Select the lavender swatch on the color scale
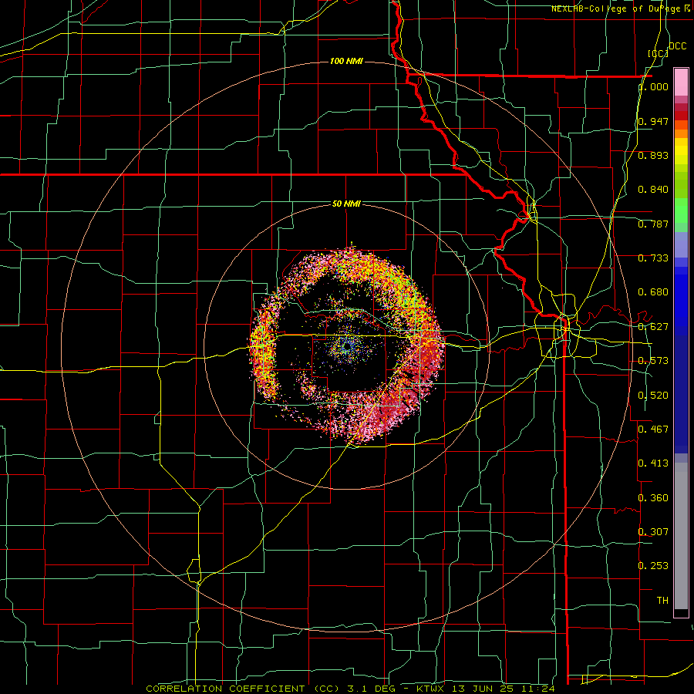 (x=681, y=244)
